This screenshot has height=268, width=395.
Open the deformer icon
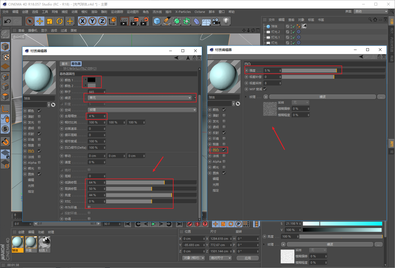pos(197,21)
